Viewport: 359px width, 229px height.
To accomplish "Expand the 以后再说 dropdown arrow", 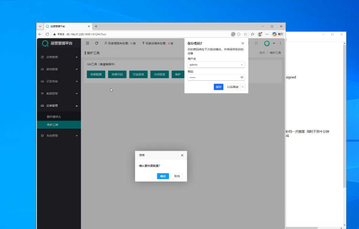I will 243,87.
